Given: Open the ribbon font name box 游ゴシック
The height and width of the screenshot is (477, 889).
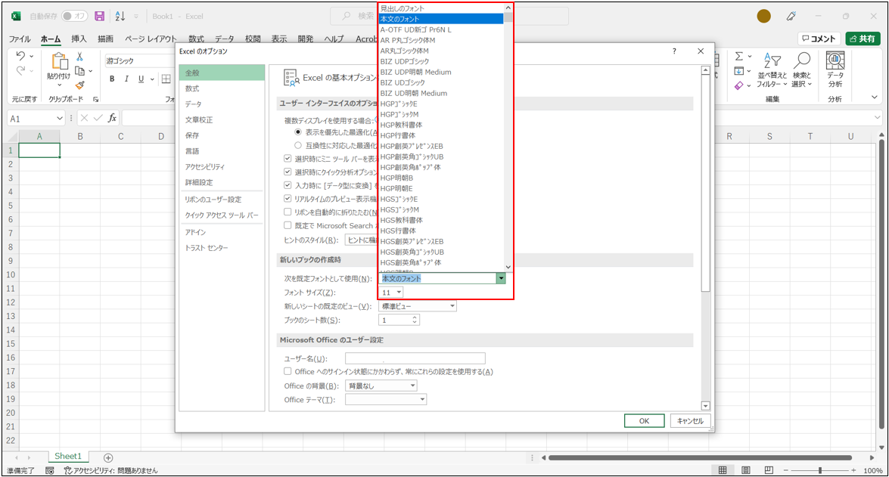Looking at the screenshot, I should click(x=139, y=60).
